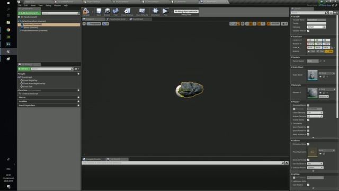339x191 pixels.
Task: Toggle Editable when Inherited checkbox
Action: (x=308, y=31)
